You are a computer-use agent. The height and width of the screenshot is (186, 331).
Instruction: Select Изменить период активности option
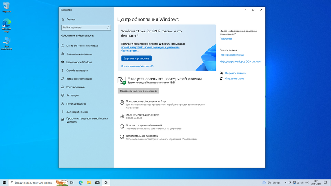pyautogui.click(x=142, y=115)
